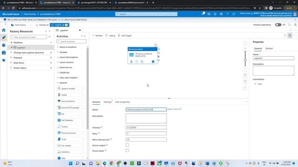
Task: Open the Monitor hub icon in left rail
Action: 4,45
